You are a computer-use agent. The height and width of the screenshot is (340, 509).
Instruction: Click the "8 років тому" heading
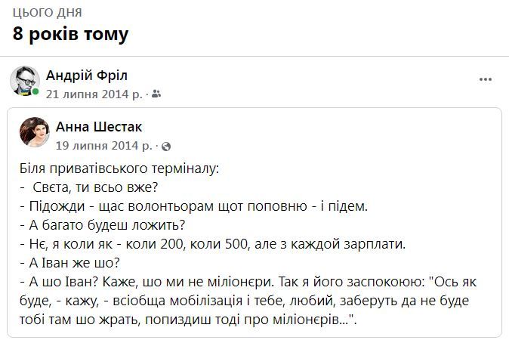pyautogui.click(x=70, y=34)
